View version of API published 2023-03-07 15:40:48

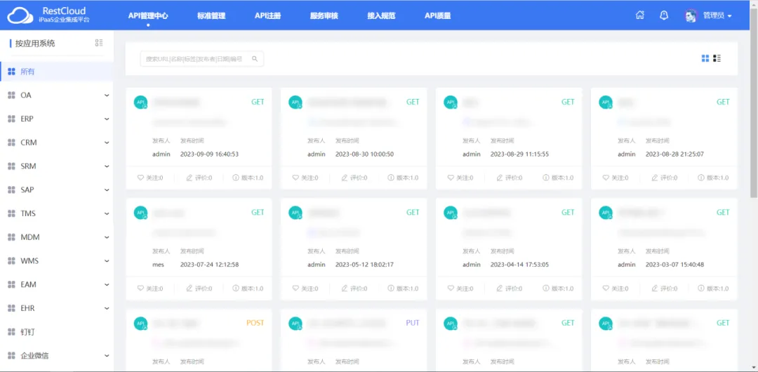713,288
